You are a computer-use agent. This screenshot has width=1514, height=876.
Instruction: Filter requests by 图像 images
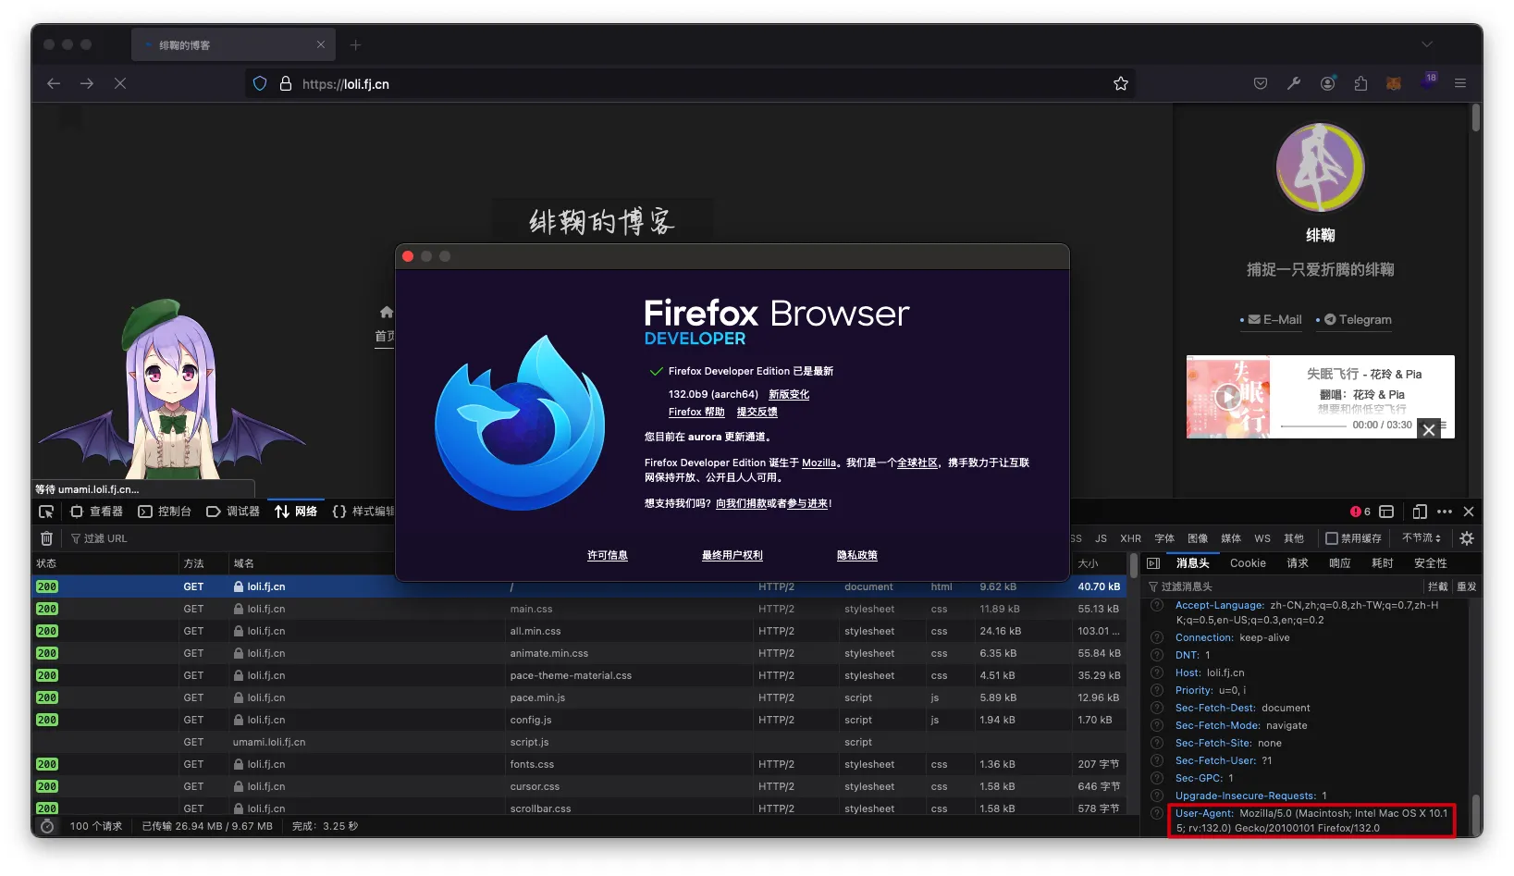pyautogui.click(x=1198, y=538)
